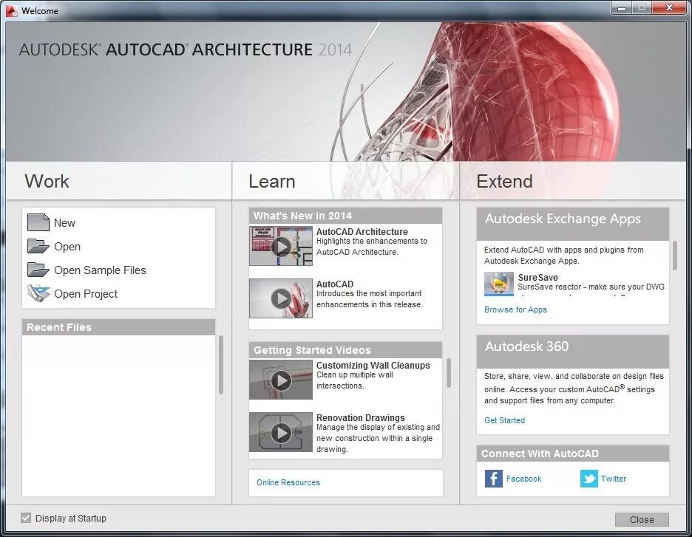Click the Open folder icon
692x537 pixels.
pos(38,246)
